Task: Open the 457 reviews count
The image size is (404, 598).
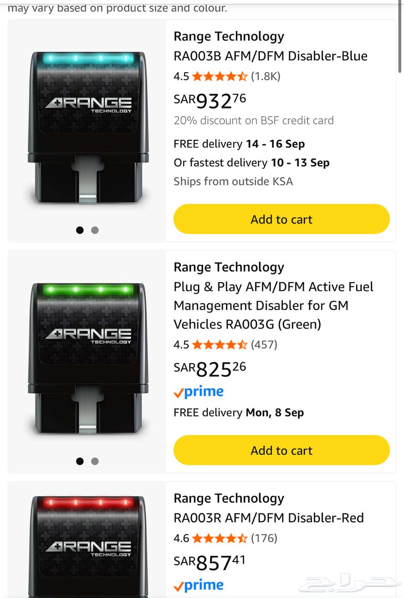Action: (x=264, y=345)
